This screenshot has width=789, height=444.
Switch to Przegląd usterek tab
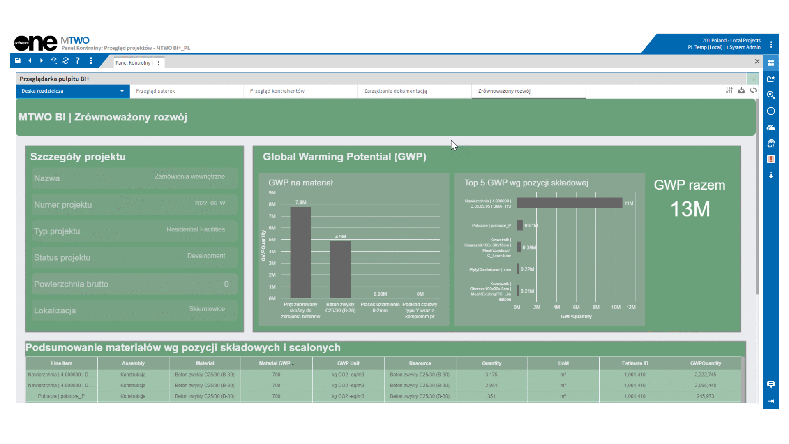pos(155,91)
